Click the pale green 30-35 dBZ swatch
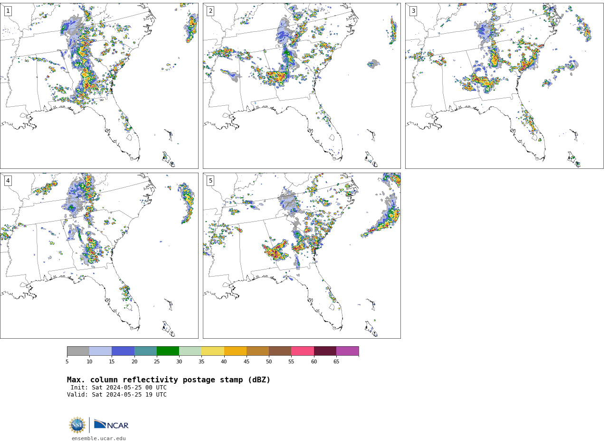 [190, 351]
